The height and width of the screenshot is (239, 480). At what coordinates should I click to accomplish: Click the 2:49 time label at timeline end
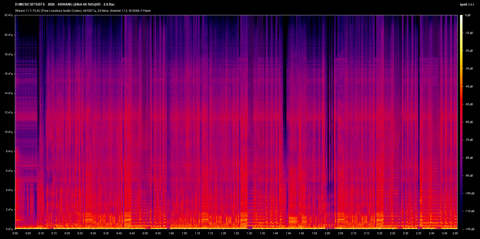coord(455,233)
